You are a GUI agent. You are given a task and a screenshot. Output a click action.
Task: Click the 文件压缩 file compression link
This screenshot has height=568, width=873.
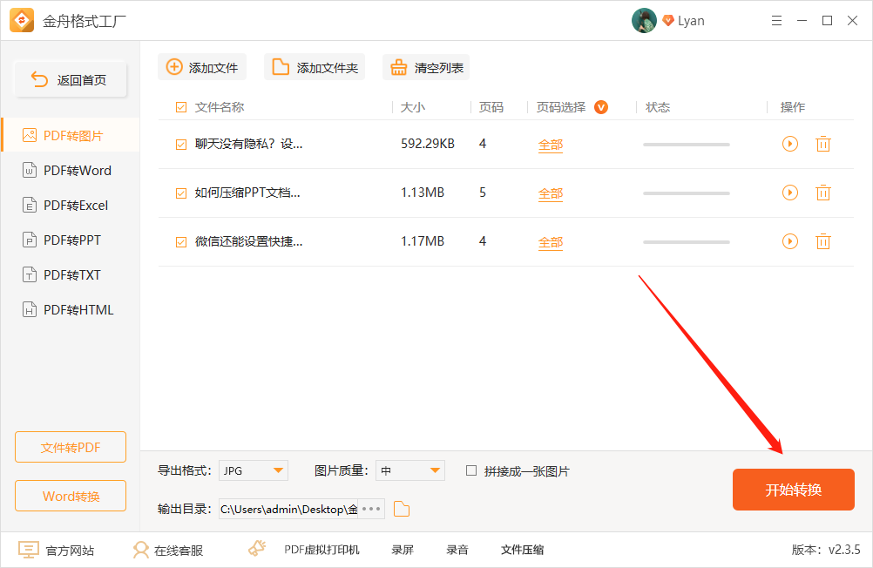[522, 551]
